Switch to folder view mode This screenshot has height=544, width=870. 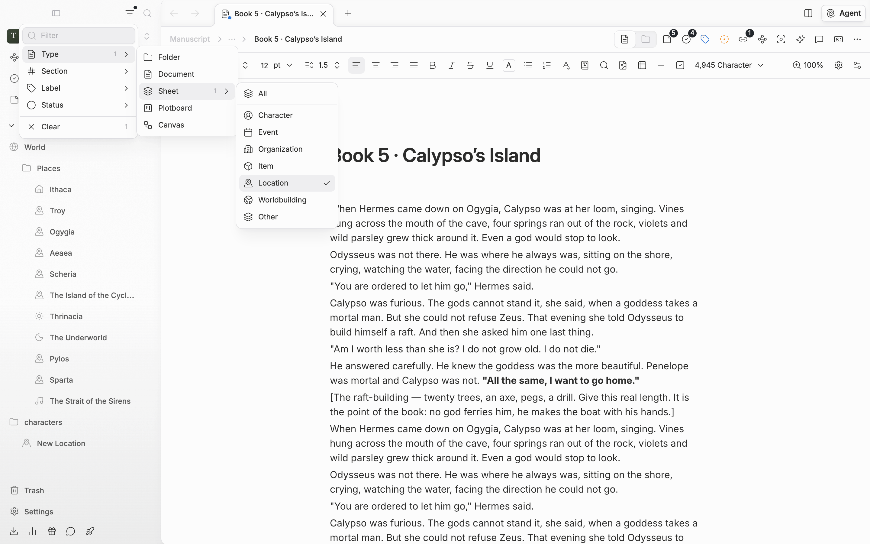(x=646, y=39)
